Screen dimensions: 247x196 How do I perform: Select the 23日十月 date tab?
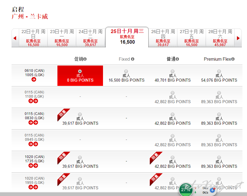pos(62,38)
